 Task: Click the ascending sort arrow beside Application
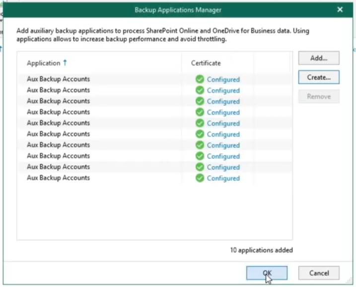coord(65,62)
